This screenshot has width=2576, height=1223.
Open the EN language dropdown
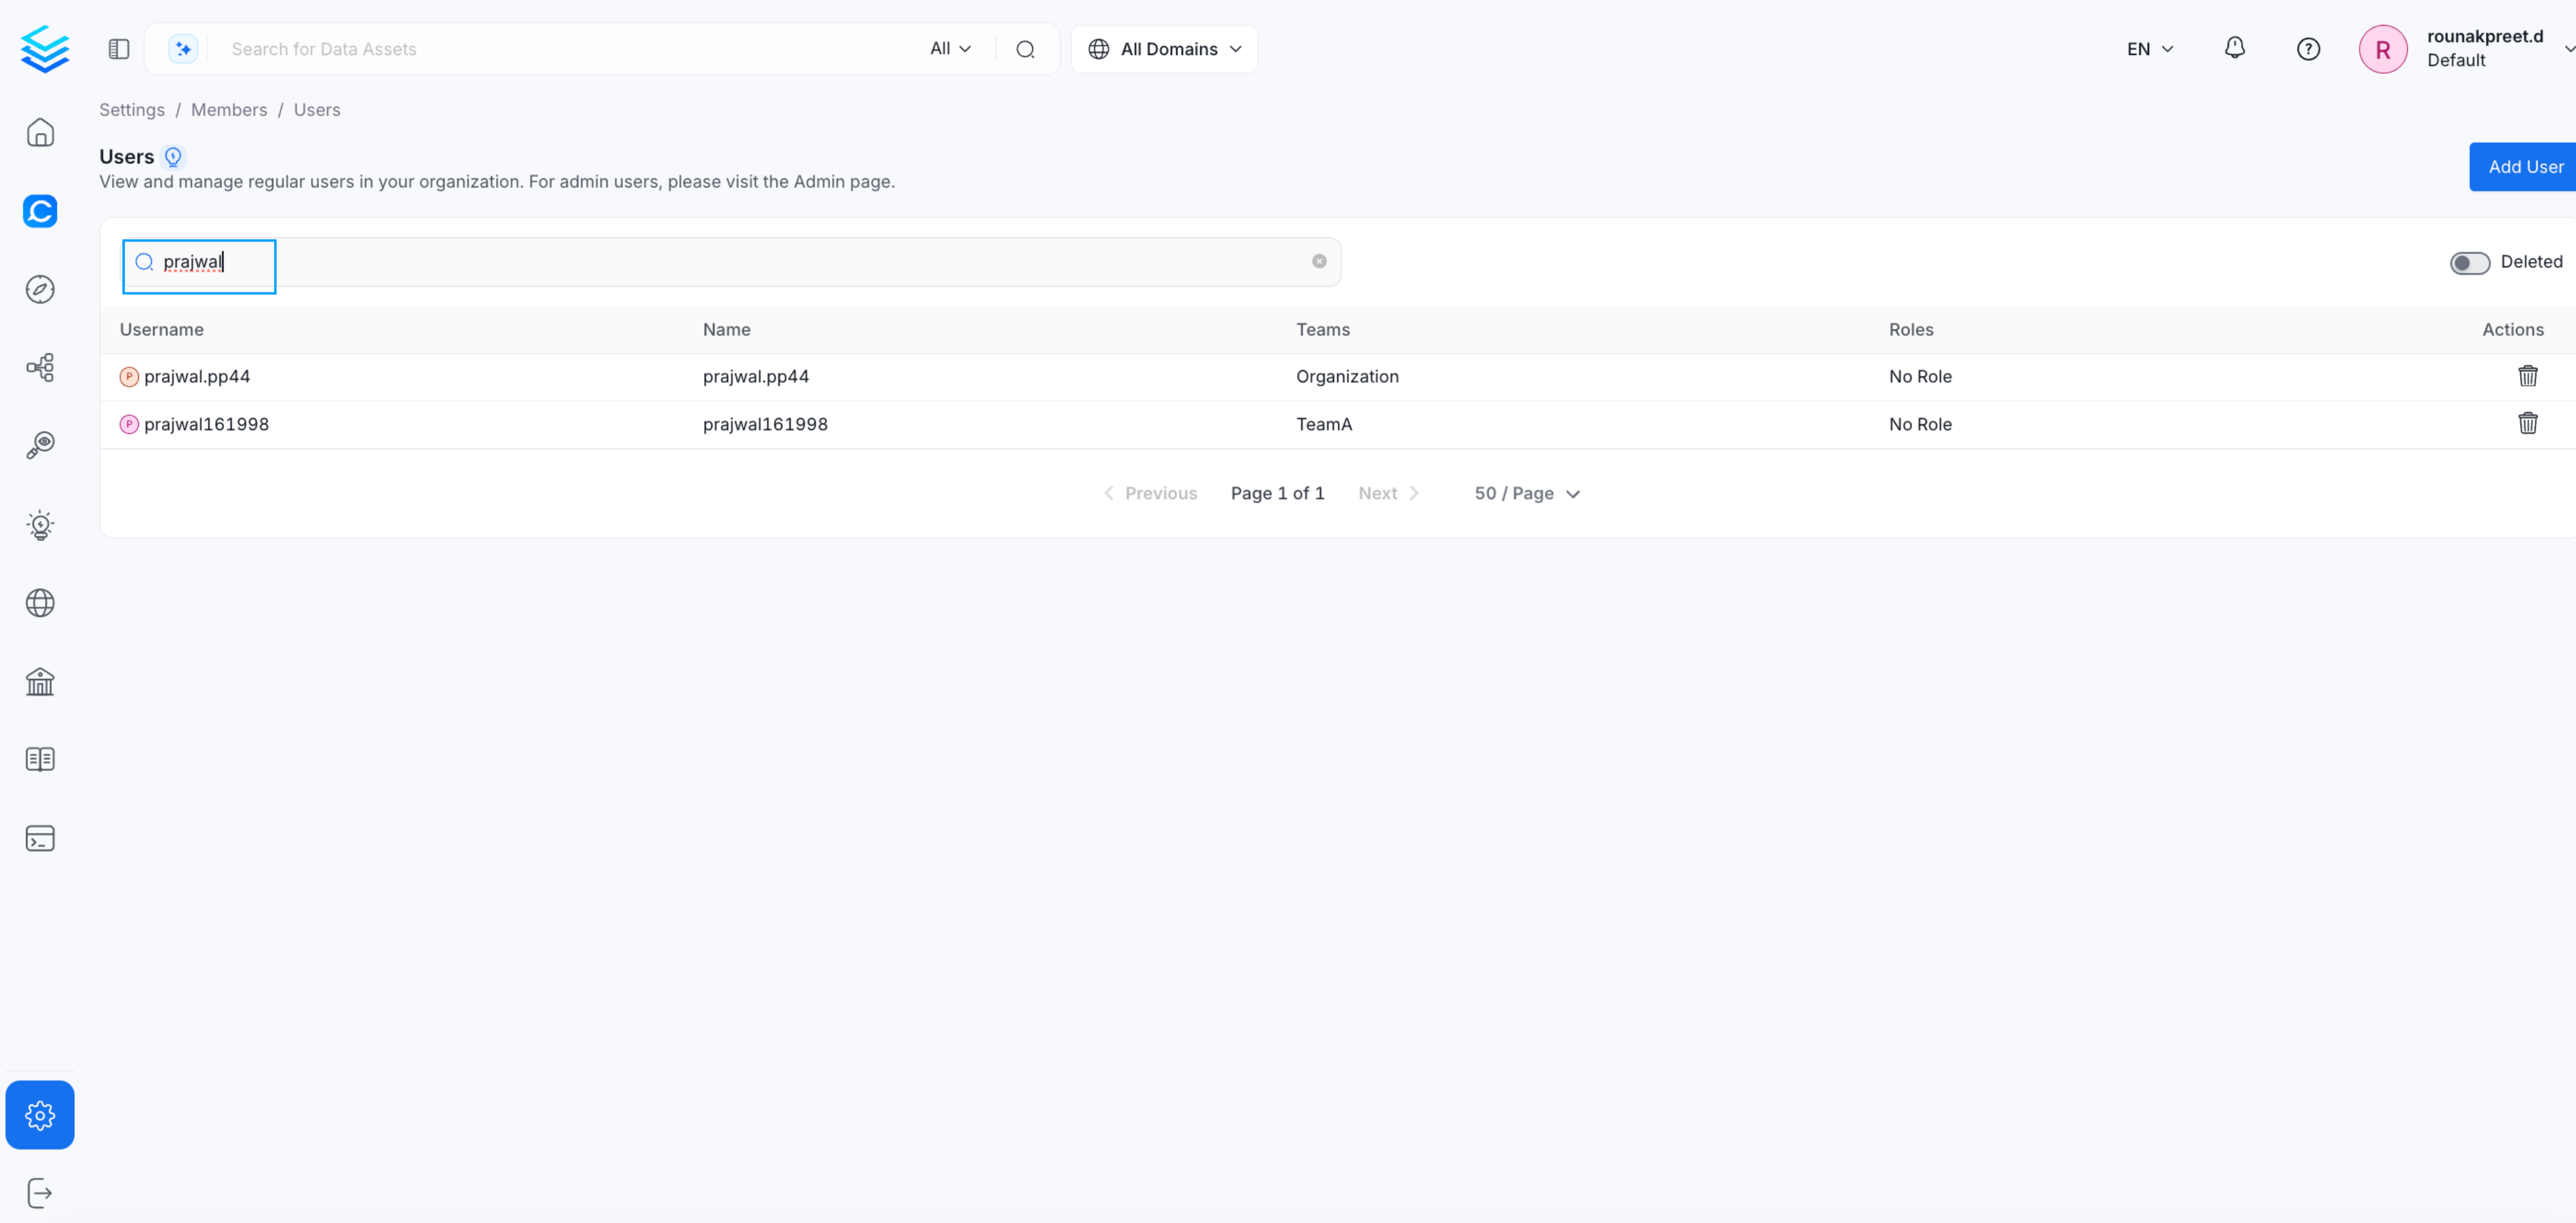(2149, 49)
